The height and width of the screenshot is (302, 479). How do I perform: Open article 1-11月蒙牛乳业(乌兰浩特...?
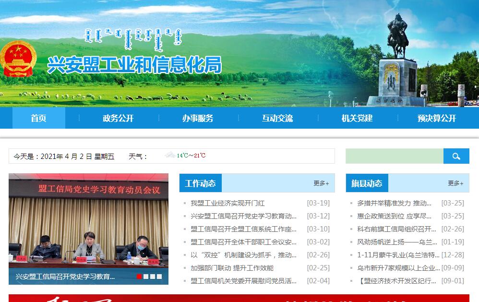coord(398,255)
